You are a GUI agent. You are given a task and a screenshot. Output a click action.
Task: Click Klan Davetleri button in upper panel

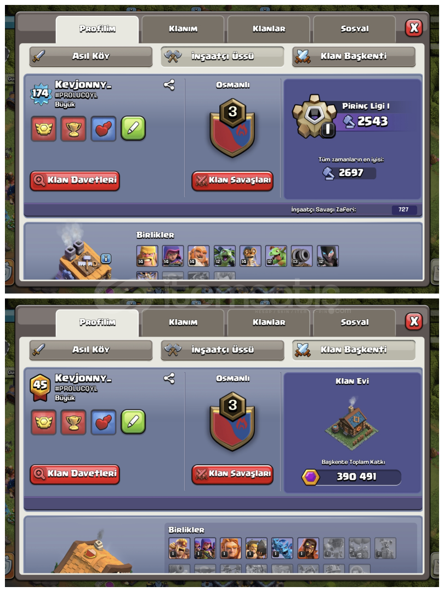pyautogui.click(x=75, y=180)
